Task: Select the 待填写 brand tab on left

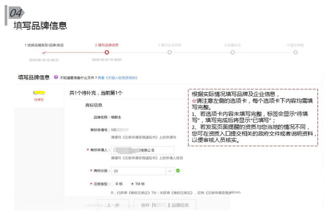Action: [39, 96]
